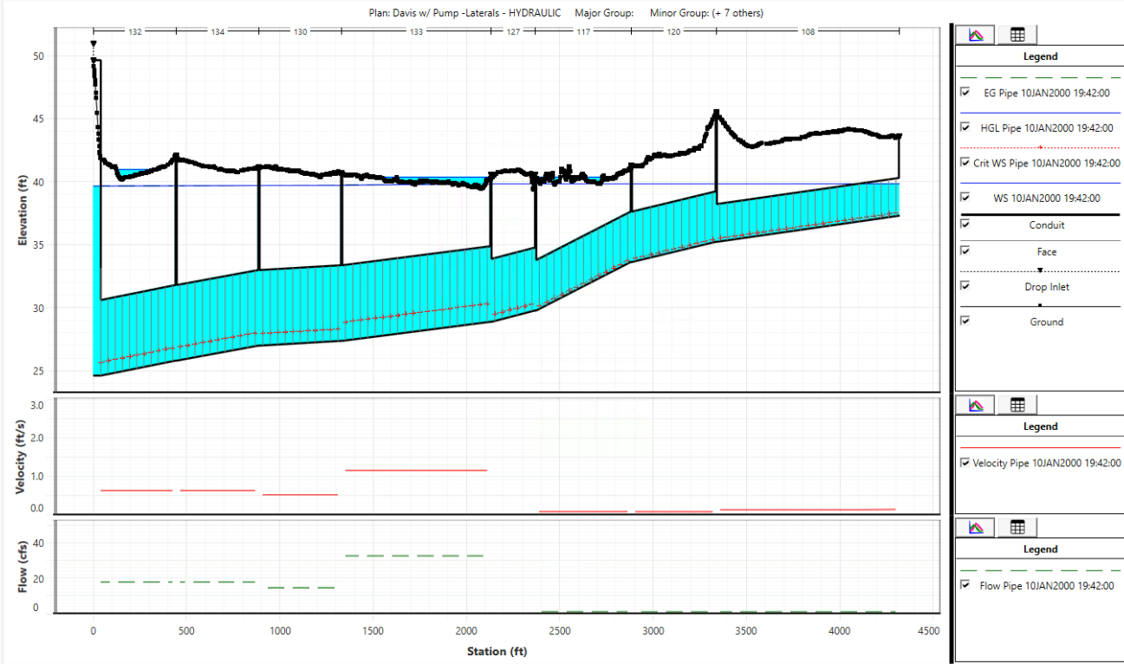Open the chart view tab in profile legend
The image size is (1124, 664).
click(976, 35)
